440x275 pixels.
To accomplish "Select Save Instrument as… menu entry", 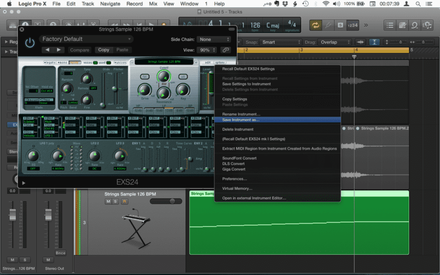I will [x=278, y=120].
